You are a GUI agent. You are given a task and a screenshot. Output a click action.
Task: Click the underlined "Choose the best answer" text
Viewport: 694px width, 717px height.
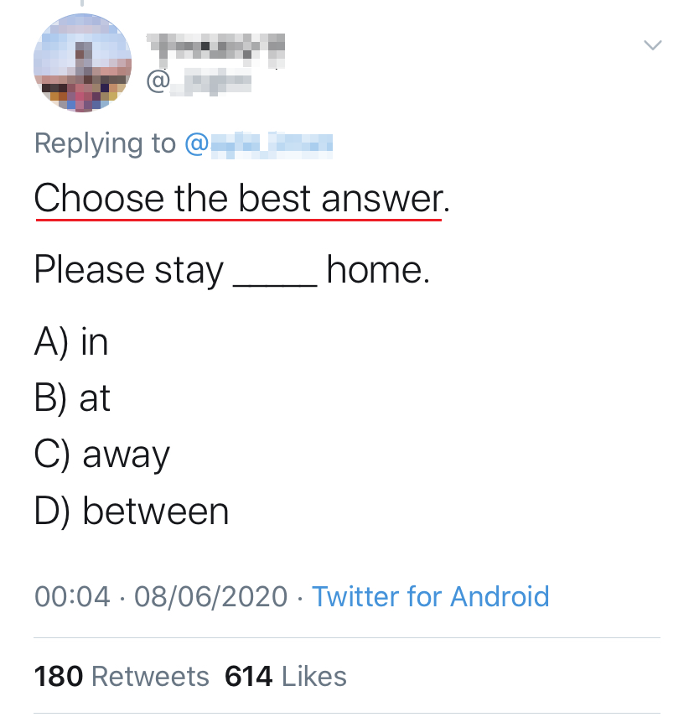point(238,200)
